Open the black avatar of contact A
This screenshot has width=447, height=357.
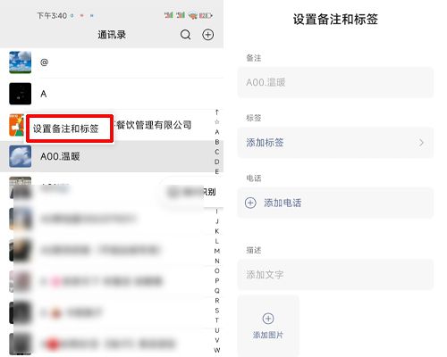pos(20,94)
